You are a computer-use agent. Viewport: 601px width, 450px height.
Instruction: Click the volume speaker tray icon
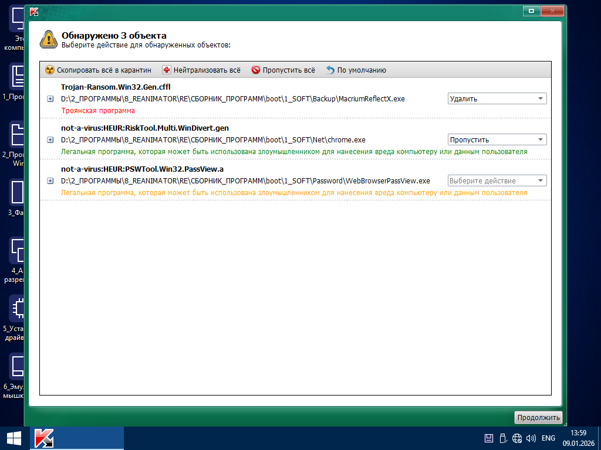pos(531,438)
